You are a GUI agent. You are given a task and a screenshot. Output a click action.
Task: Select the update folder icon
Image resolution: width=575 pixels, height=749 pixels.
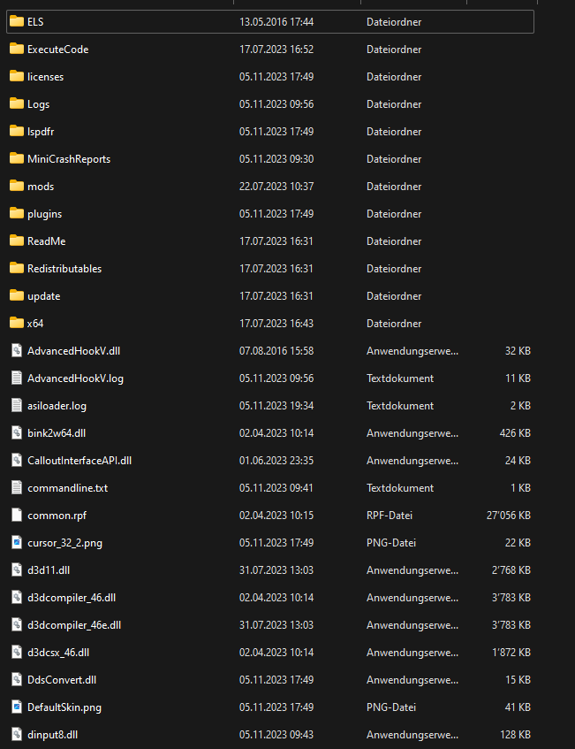(17, 295)
